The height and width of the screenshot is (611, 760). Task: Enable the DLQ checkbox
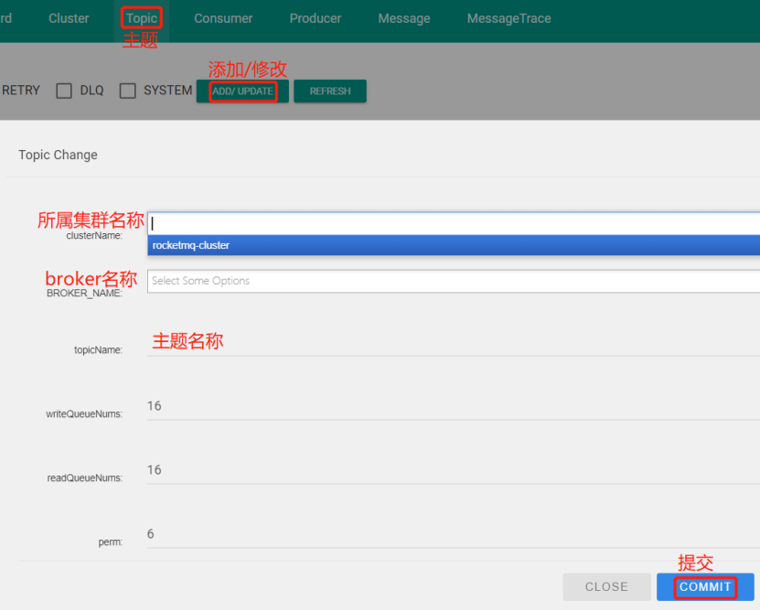click(x=64, y=91)
